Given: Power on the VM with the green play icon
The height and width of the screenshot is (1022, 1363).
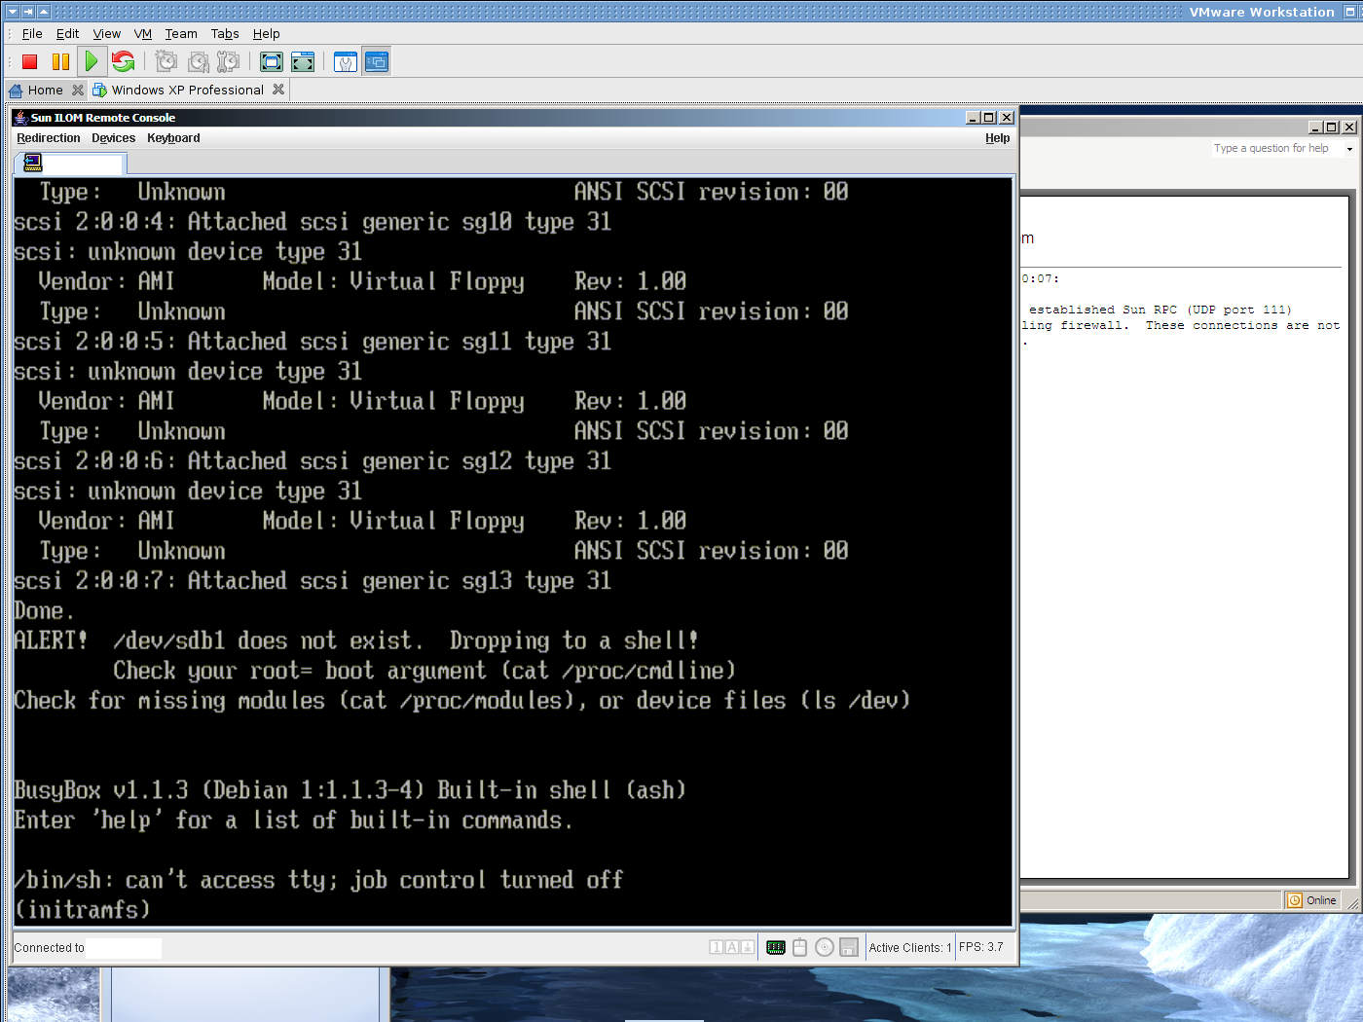Looking at the screenshot, I should pos(92,62).
